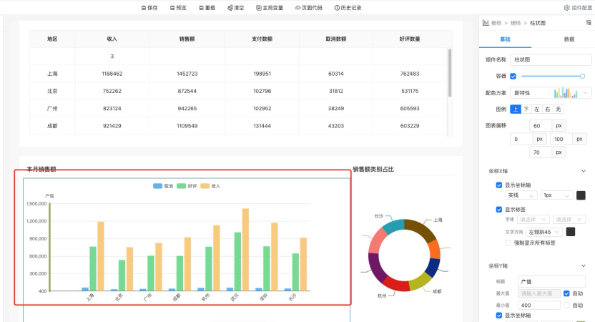Screen dimensions: 595x322
Task: Set legend position to 下
Action: click(x=526, y=109)
